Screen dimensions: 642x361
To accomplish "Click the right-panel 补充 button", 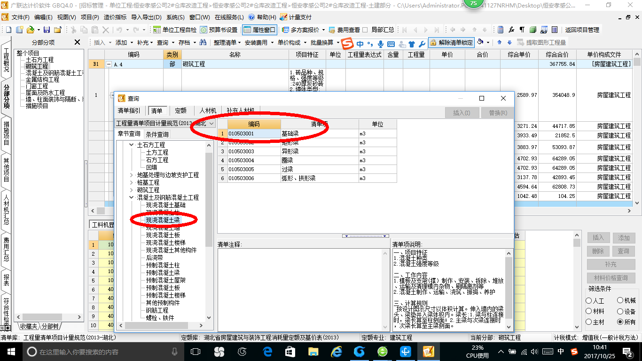I will [611, 264].
